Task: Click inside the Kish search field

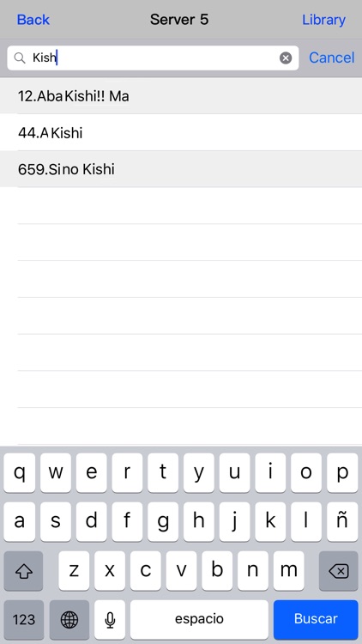Action: (x=153, y=58)
